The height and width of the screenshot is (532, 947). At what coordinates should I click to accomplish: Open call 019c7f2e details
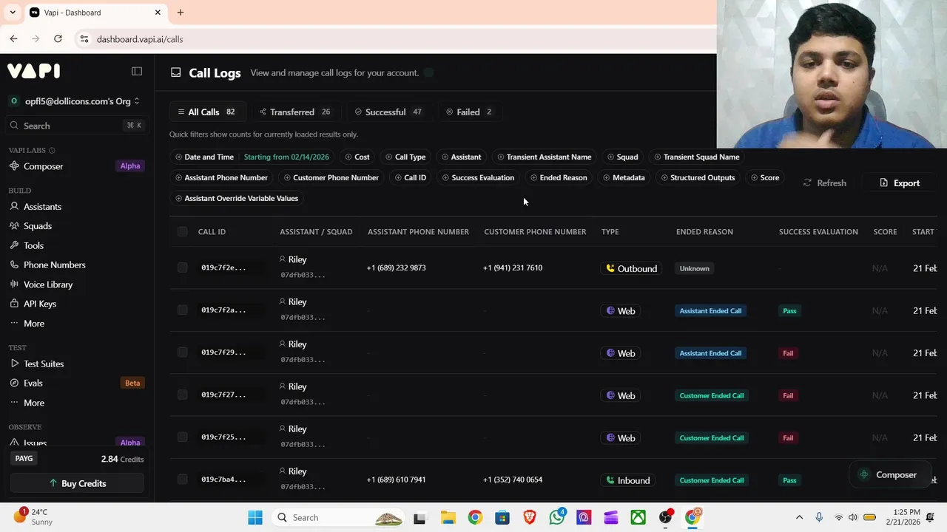[x=223, y=267]
